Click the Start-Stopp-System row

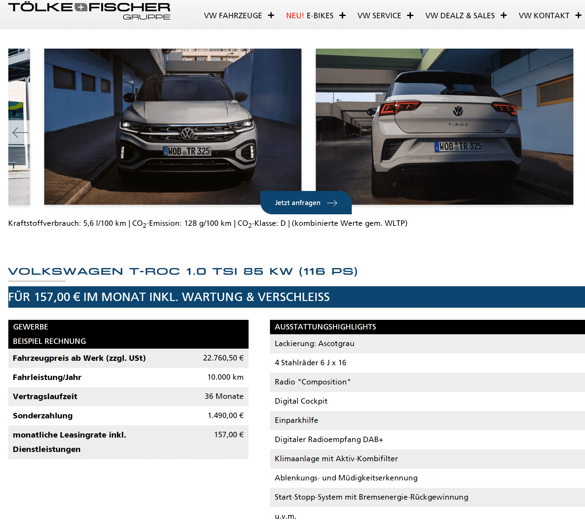point(427,497)
